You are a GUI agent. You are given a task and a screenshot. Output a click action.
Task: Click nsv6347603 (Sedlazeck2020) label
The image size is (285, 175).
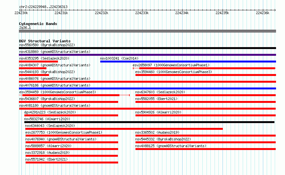pos(160,92)
